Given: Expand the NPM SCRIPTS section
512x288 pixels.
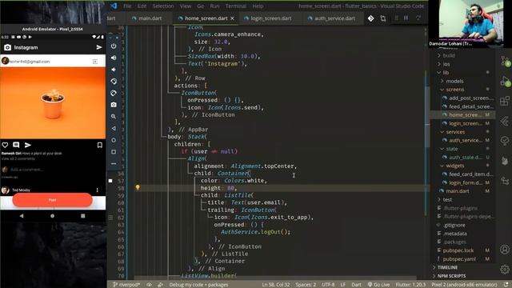Looking at the screenshot, I should [x=451, y=276].
